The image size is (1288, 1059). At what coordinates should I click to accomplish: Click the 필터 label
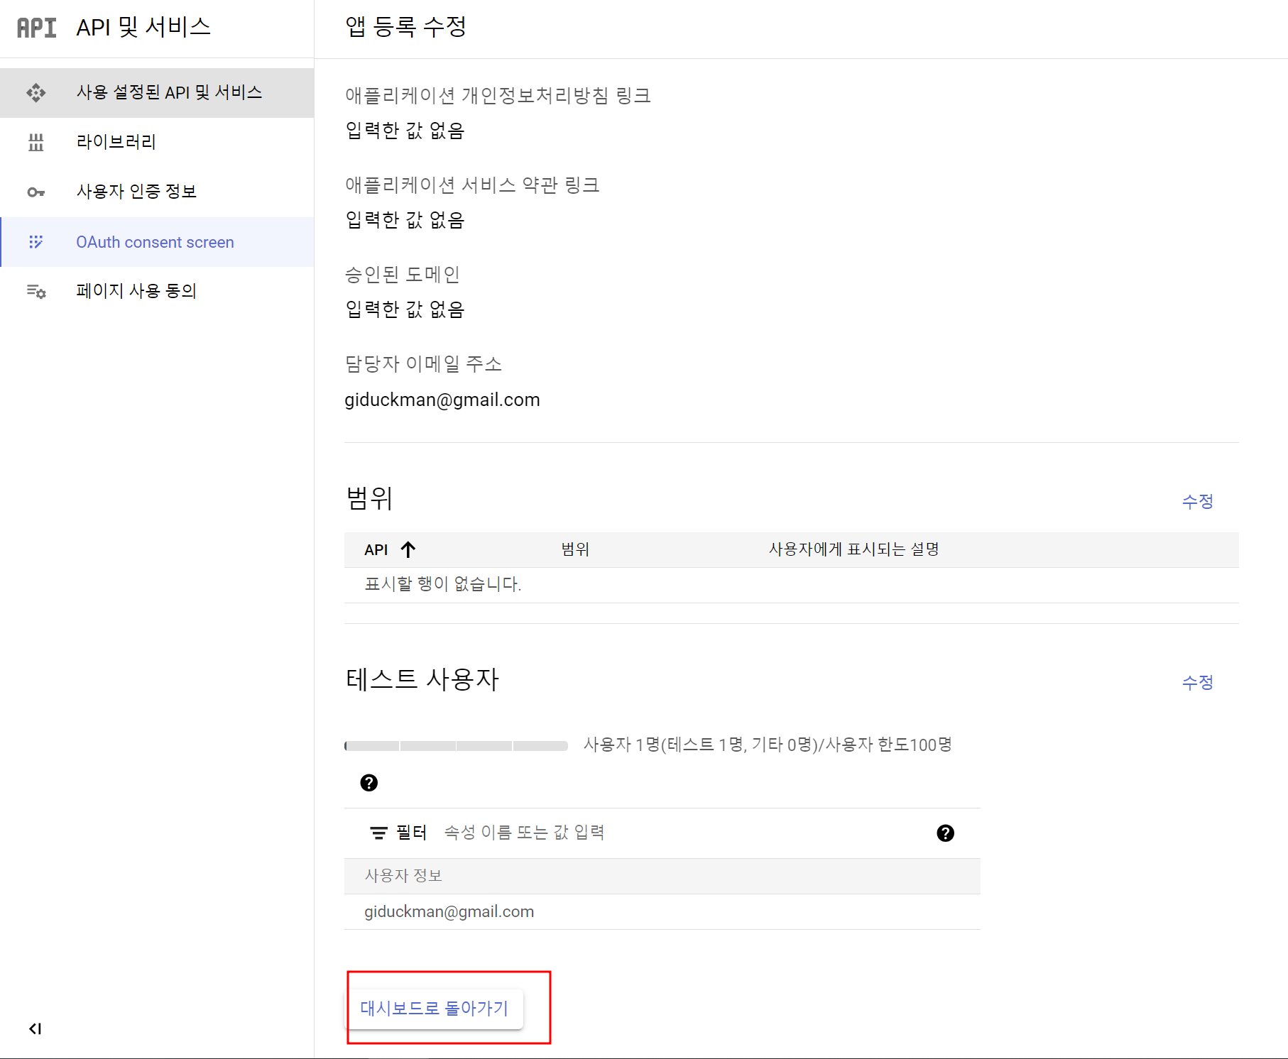[412, 833]
